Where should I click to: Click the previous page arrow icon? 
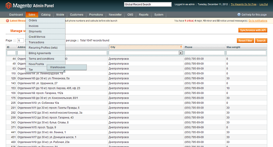(15, 40)
